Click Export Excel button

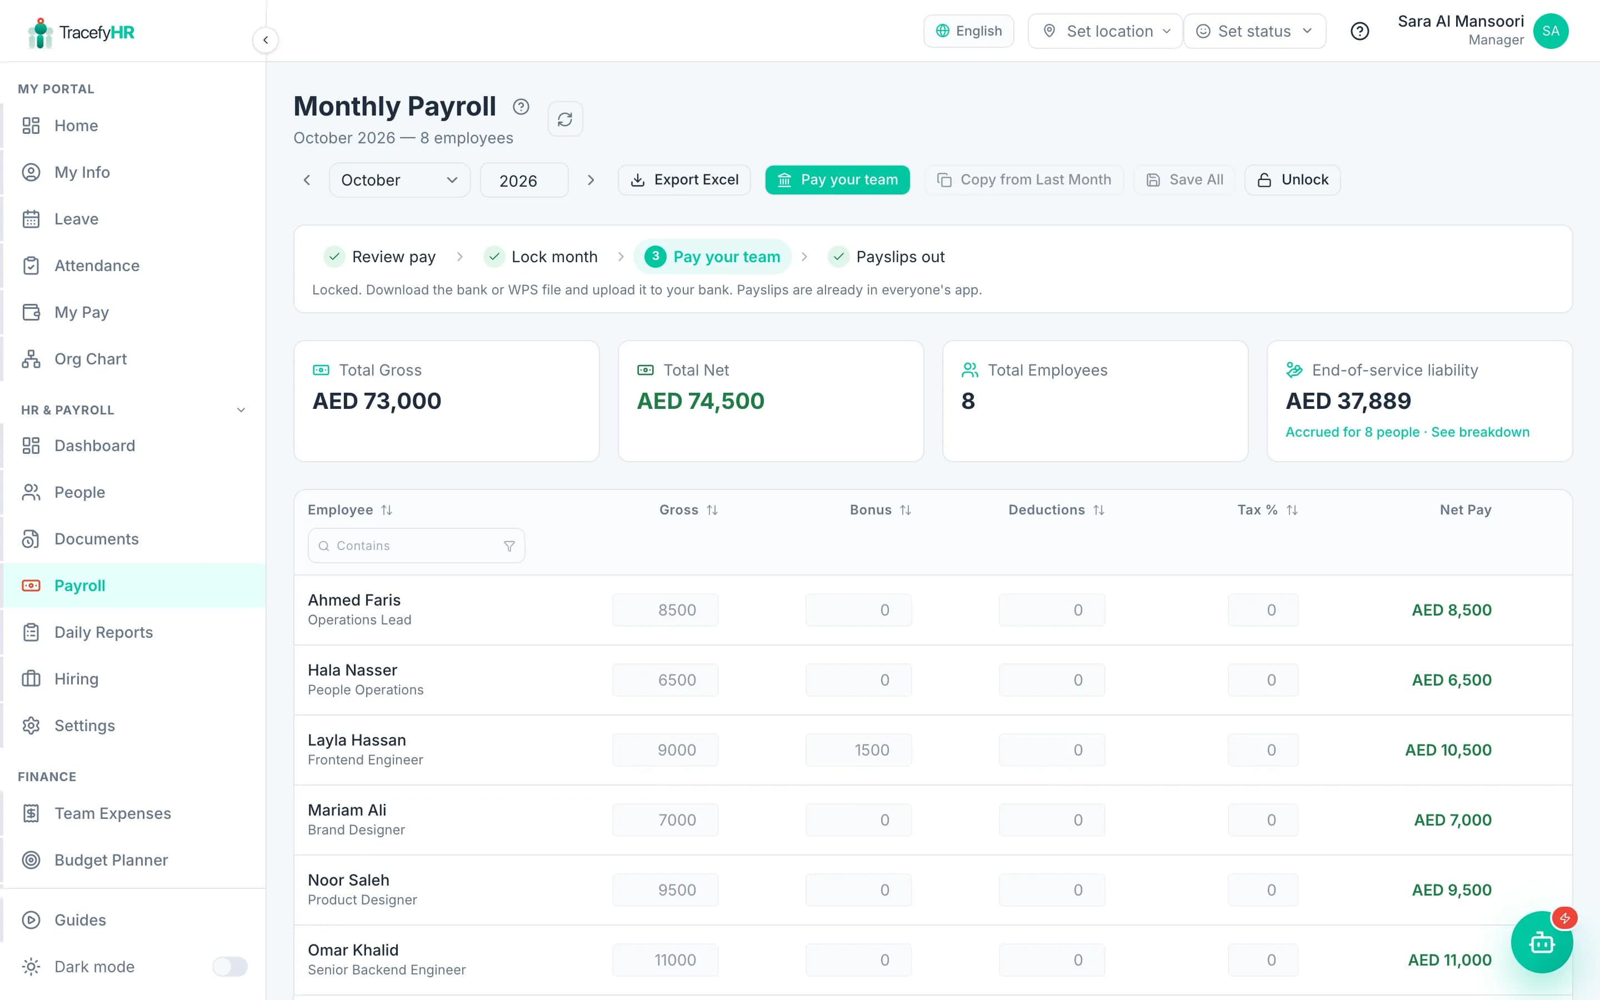[x=684, y=180]
